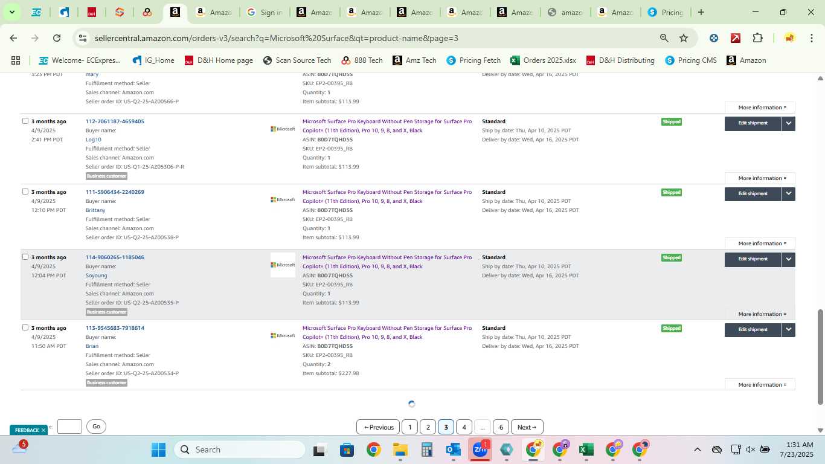Viewport: 825px width, 464px height.
Task: Show hidden system tray icons
Action: pos(697,449)
